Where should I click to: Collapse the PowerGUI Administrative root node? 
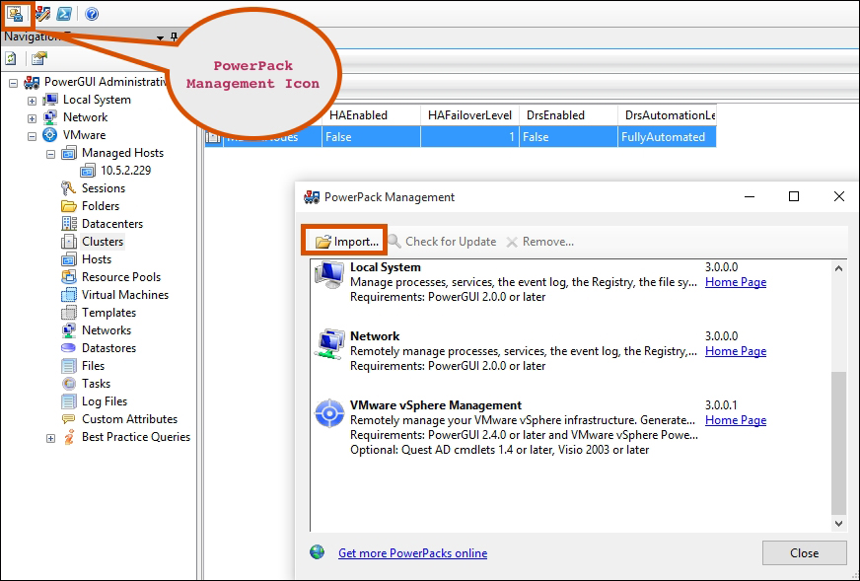[13, 84]
